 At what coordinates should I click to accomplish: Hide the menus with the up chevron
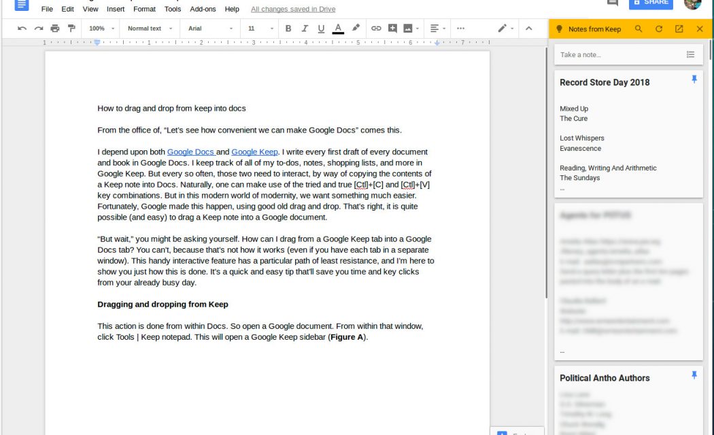(x=528, y=29)
